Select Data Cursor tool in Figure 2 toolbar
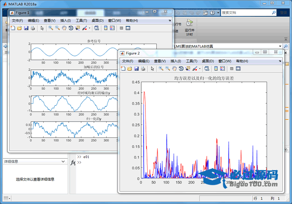Screen dimensions: 292x204 (x=188, y=69)
